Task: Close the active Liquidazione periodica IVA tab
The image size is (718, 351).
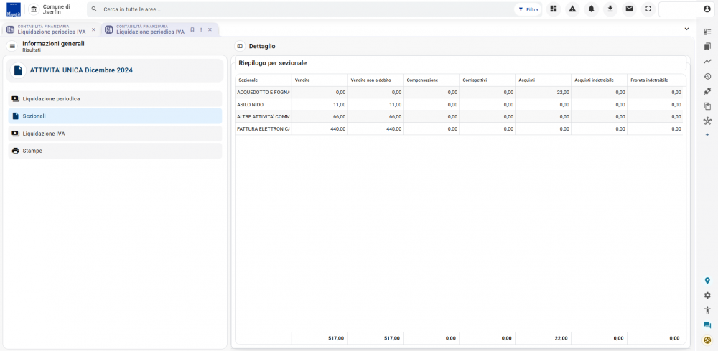Action: coord(210,29)
